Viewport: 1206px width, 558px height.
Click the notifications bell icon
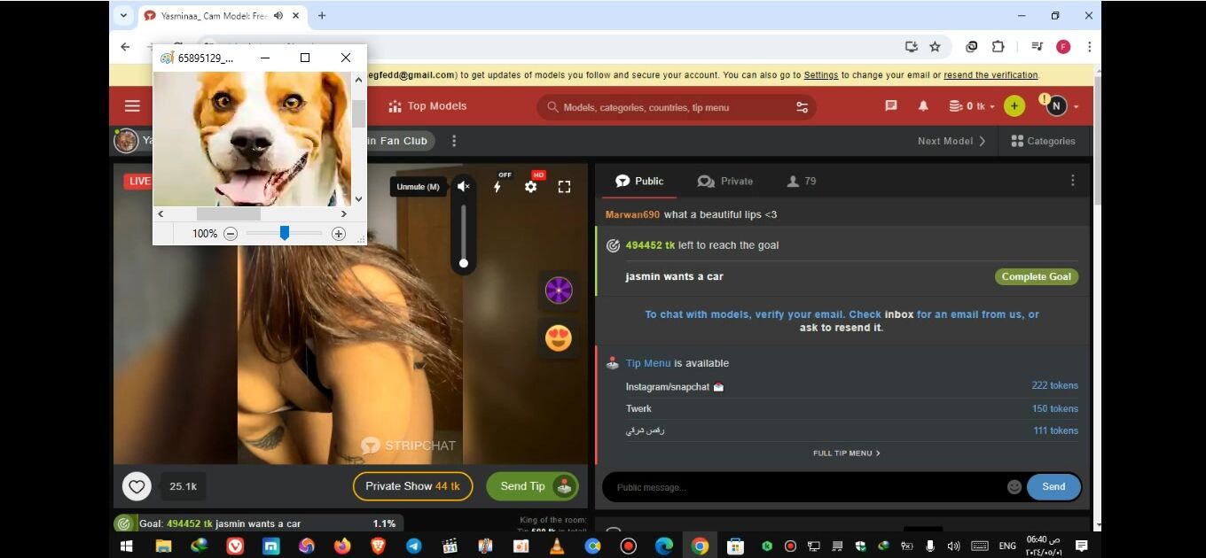(923, 106)
